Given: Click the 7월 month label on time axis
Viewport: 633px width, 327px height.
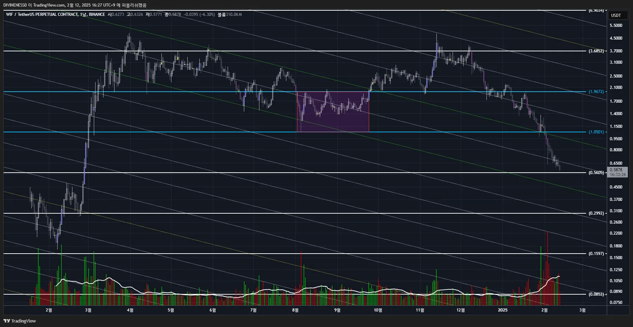Looking at the screenshot, I should [253, 310].
